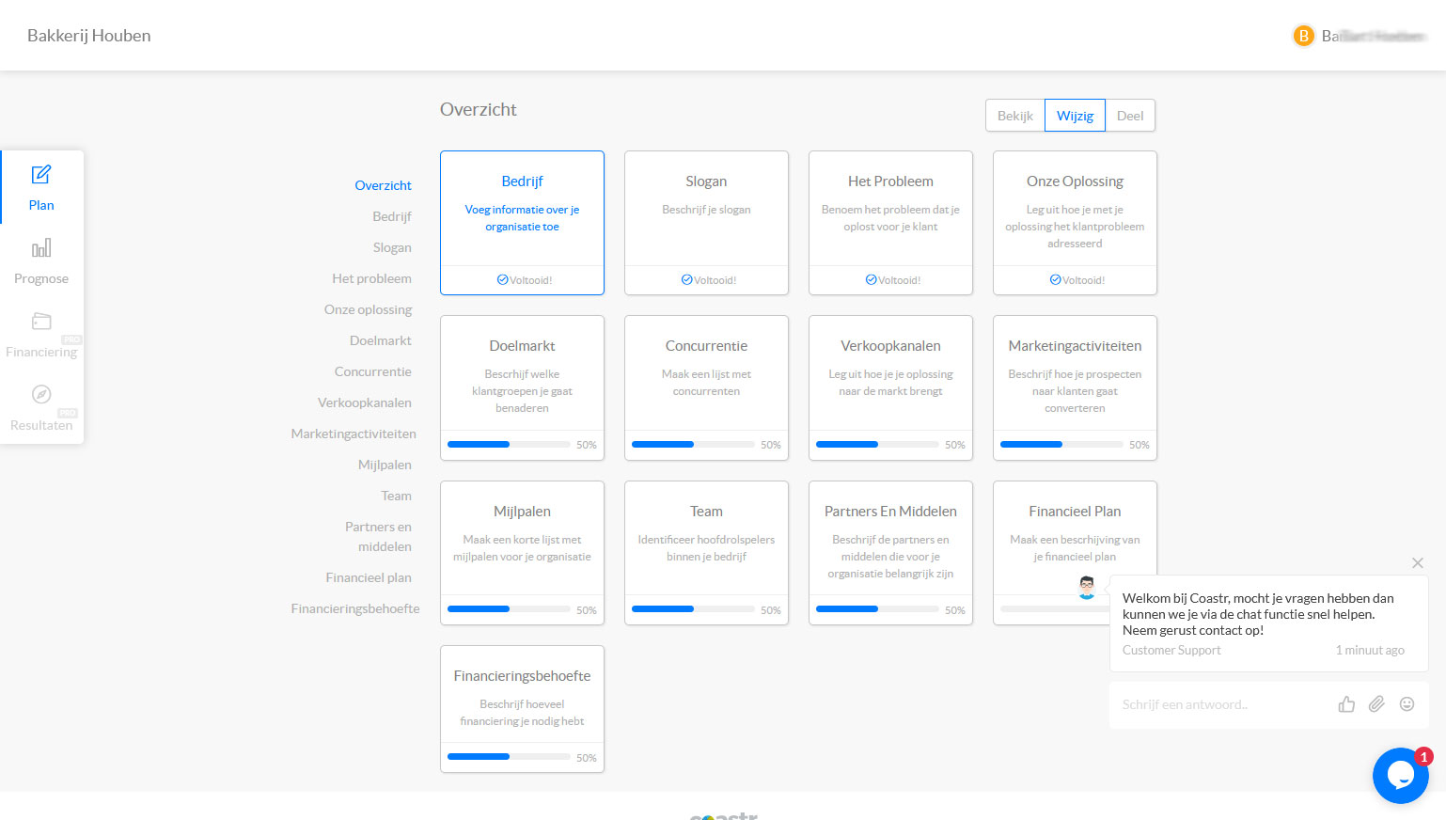Screen dimensions: 1446x820
Task: Go to Bedrijf in the section list
Action: tap(392, 216)
